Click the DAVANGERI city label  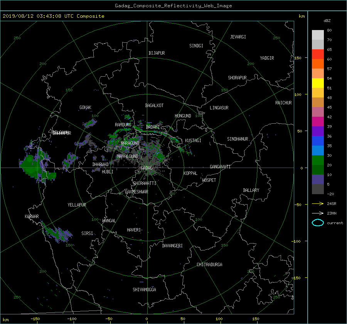[x=172, y=246]
